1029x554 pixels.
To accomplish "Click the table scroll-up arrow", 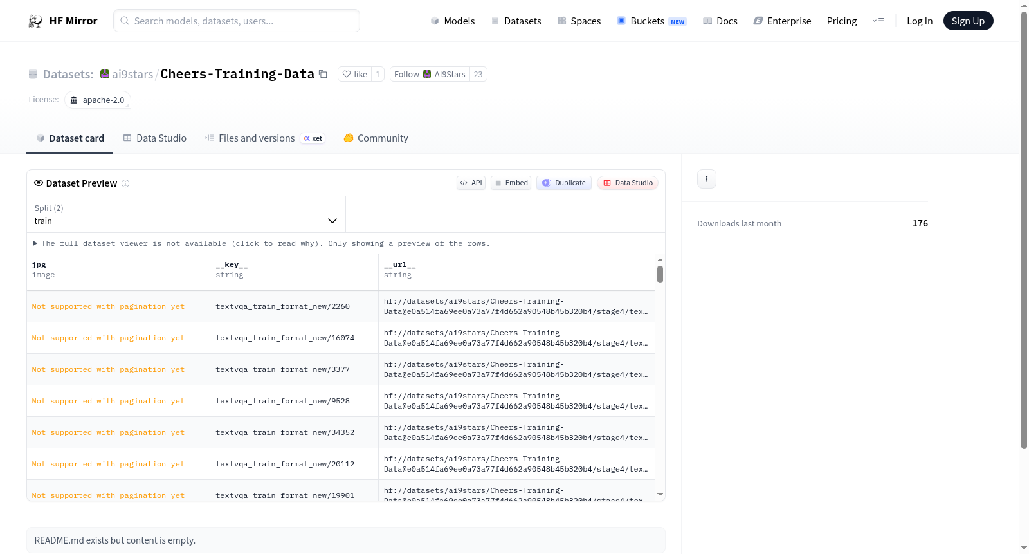I will coord(660,260).
